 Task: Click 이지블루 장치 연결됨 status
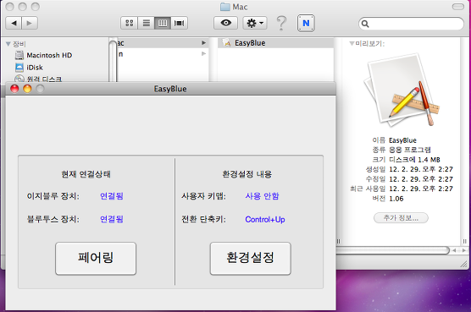point(112,196)
